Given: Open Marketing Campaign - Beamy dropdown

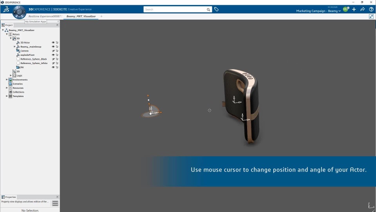Looking at the screenshot, I should 318,11.
